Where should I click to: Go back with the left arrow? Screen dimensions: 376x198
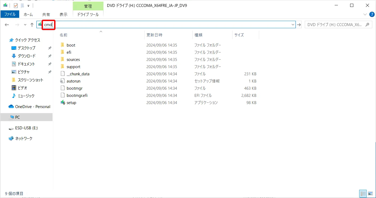[x=7, y=25]
